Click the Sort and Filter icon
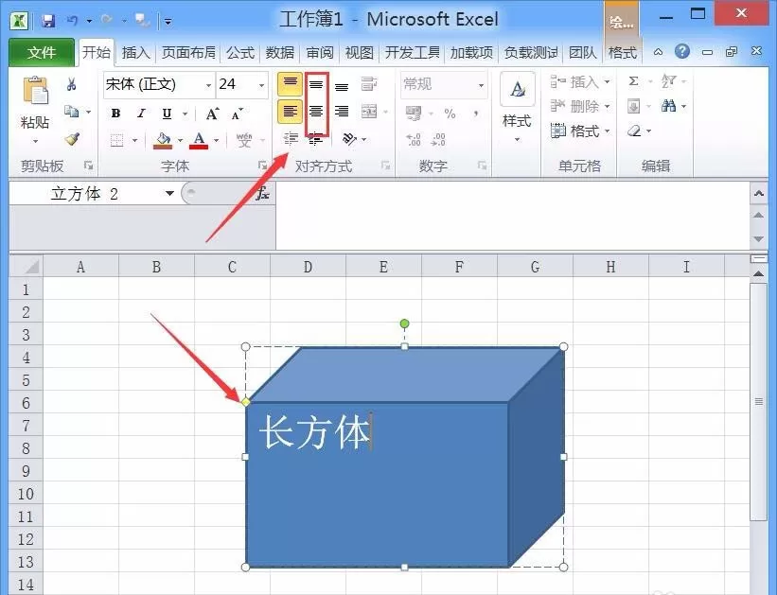Viewport: 777px width, 595px height. [x=668, y=80]
